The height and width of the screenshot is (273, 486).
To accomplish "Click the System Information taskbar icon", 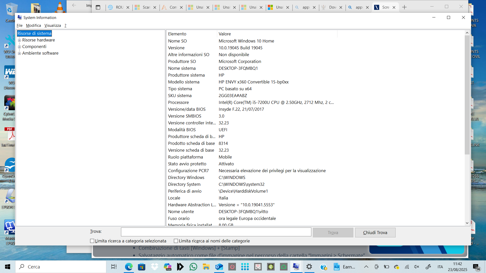I will coord(296,267).
